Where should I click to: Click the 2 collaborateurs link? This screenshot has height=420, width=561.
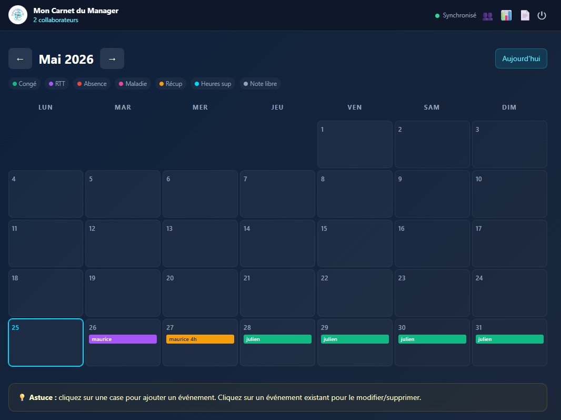click(x=56, y=20)
